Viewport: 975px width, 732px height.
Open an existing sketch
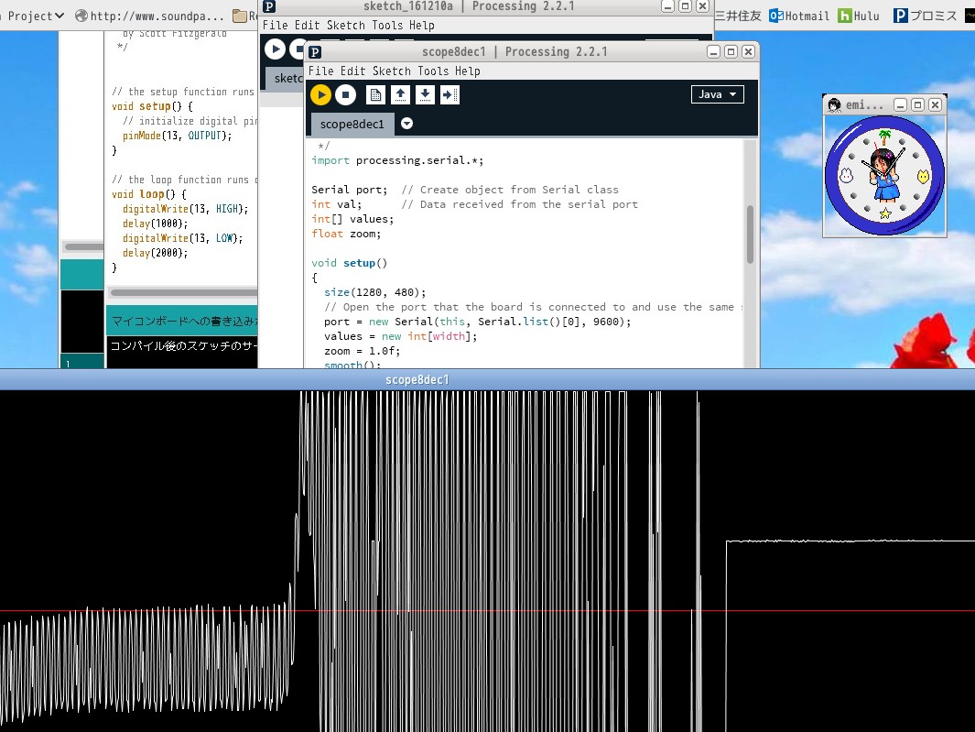(400, 94)
